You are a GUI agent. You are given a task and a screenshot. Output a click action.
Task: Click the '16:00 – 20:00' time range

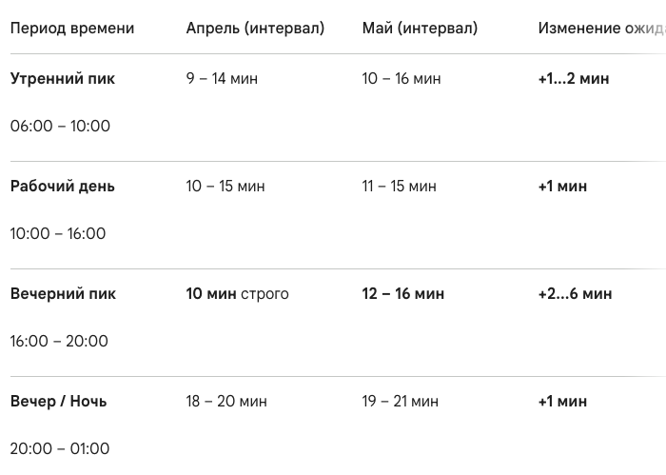click(59, 342)
